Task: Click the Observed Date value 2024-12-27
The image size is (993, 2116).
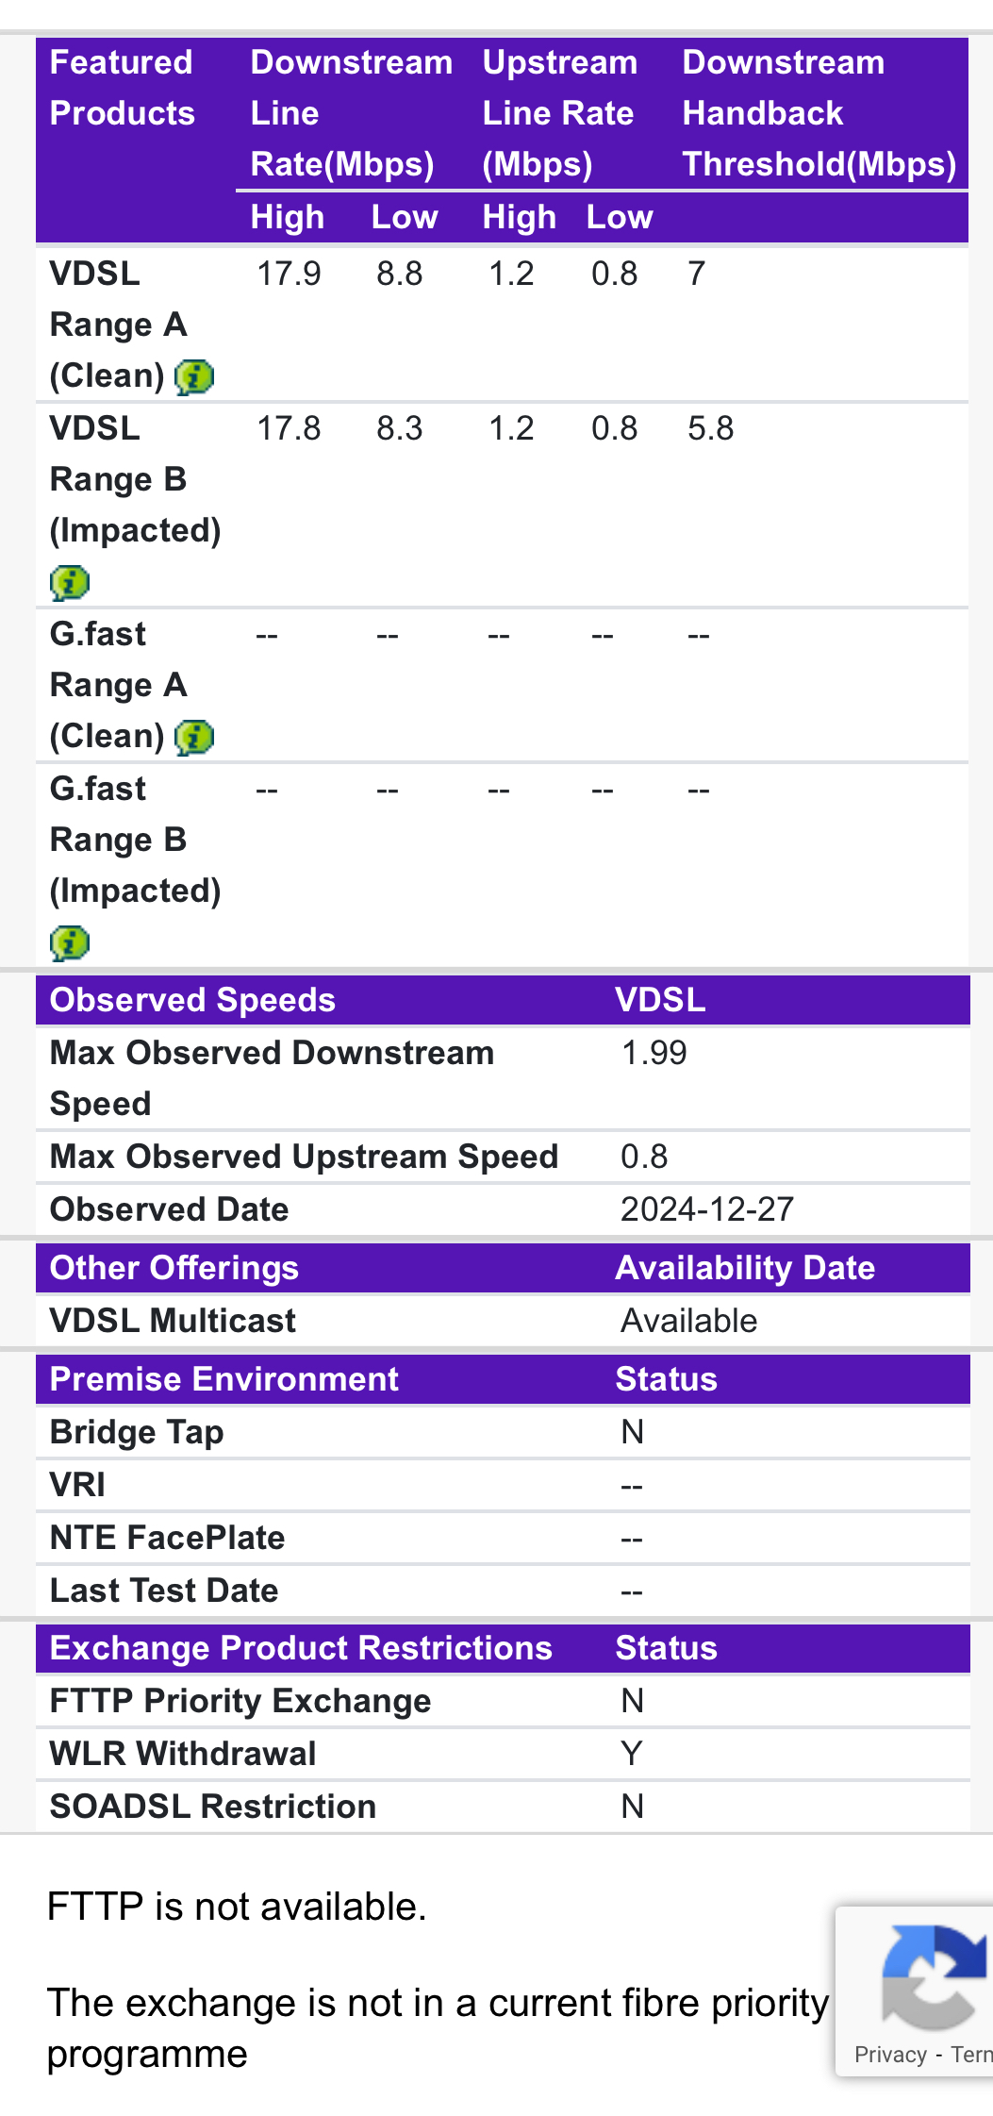Action: [x=706, y=1209]
